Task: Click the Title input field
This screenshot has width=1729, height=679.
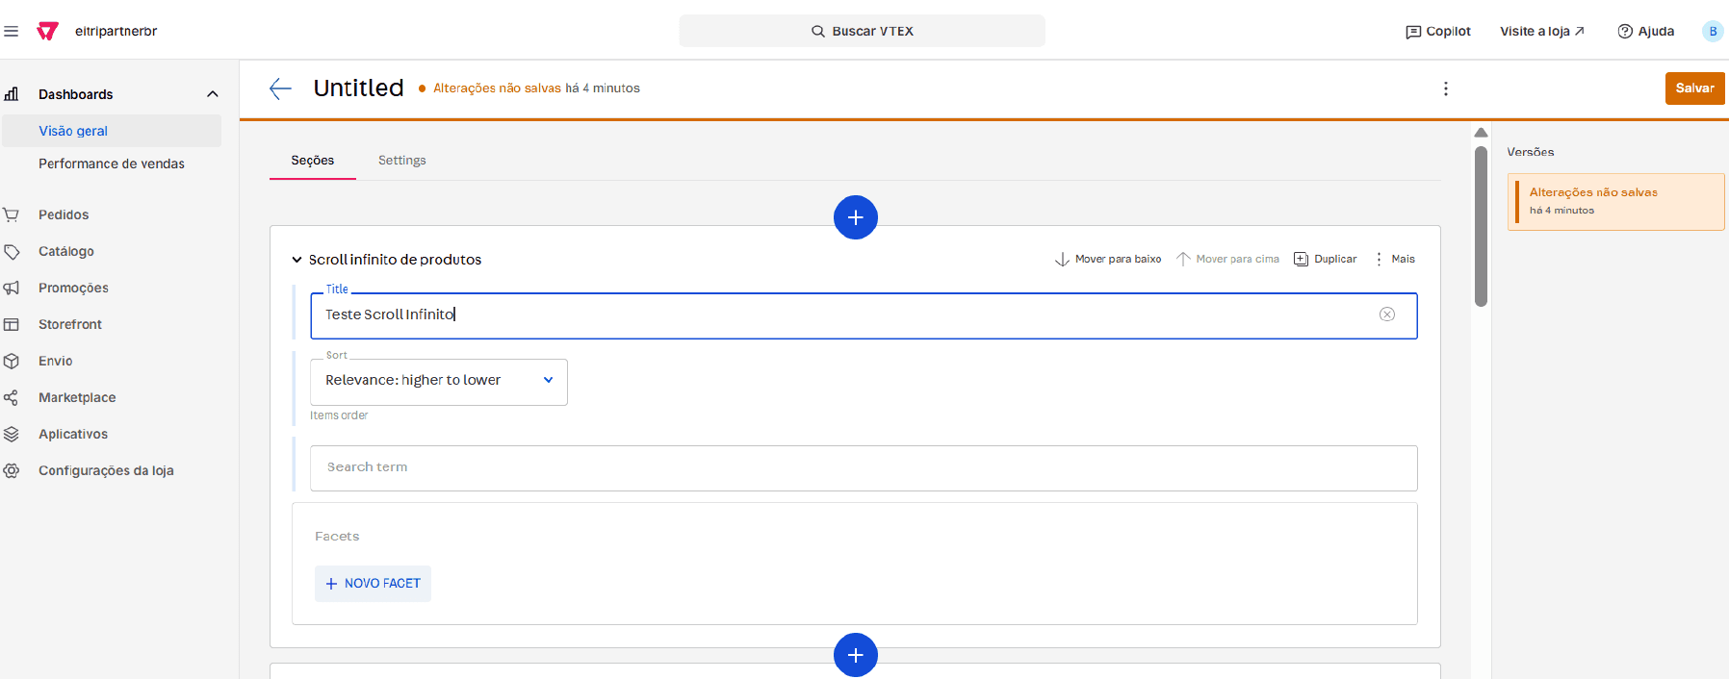Action: point(864,315)
